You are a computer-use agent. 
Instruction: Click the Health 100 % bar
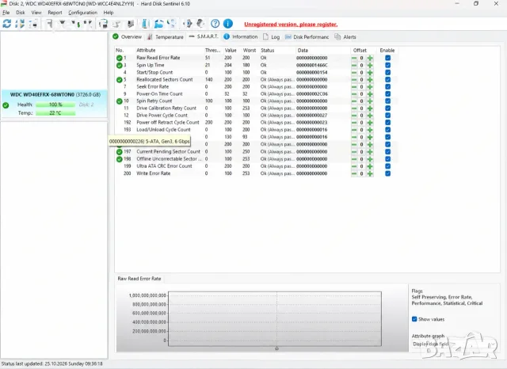55,105
